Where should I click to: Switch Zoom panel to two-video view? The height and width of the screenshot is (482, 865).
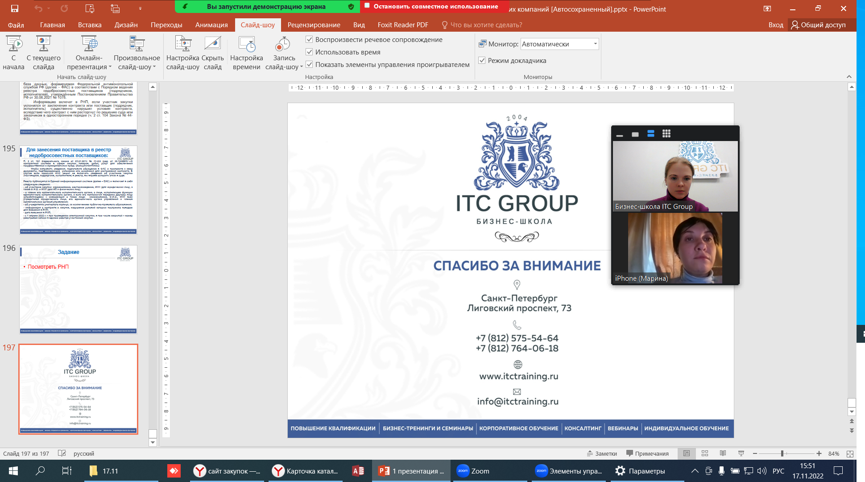(651, 133)
